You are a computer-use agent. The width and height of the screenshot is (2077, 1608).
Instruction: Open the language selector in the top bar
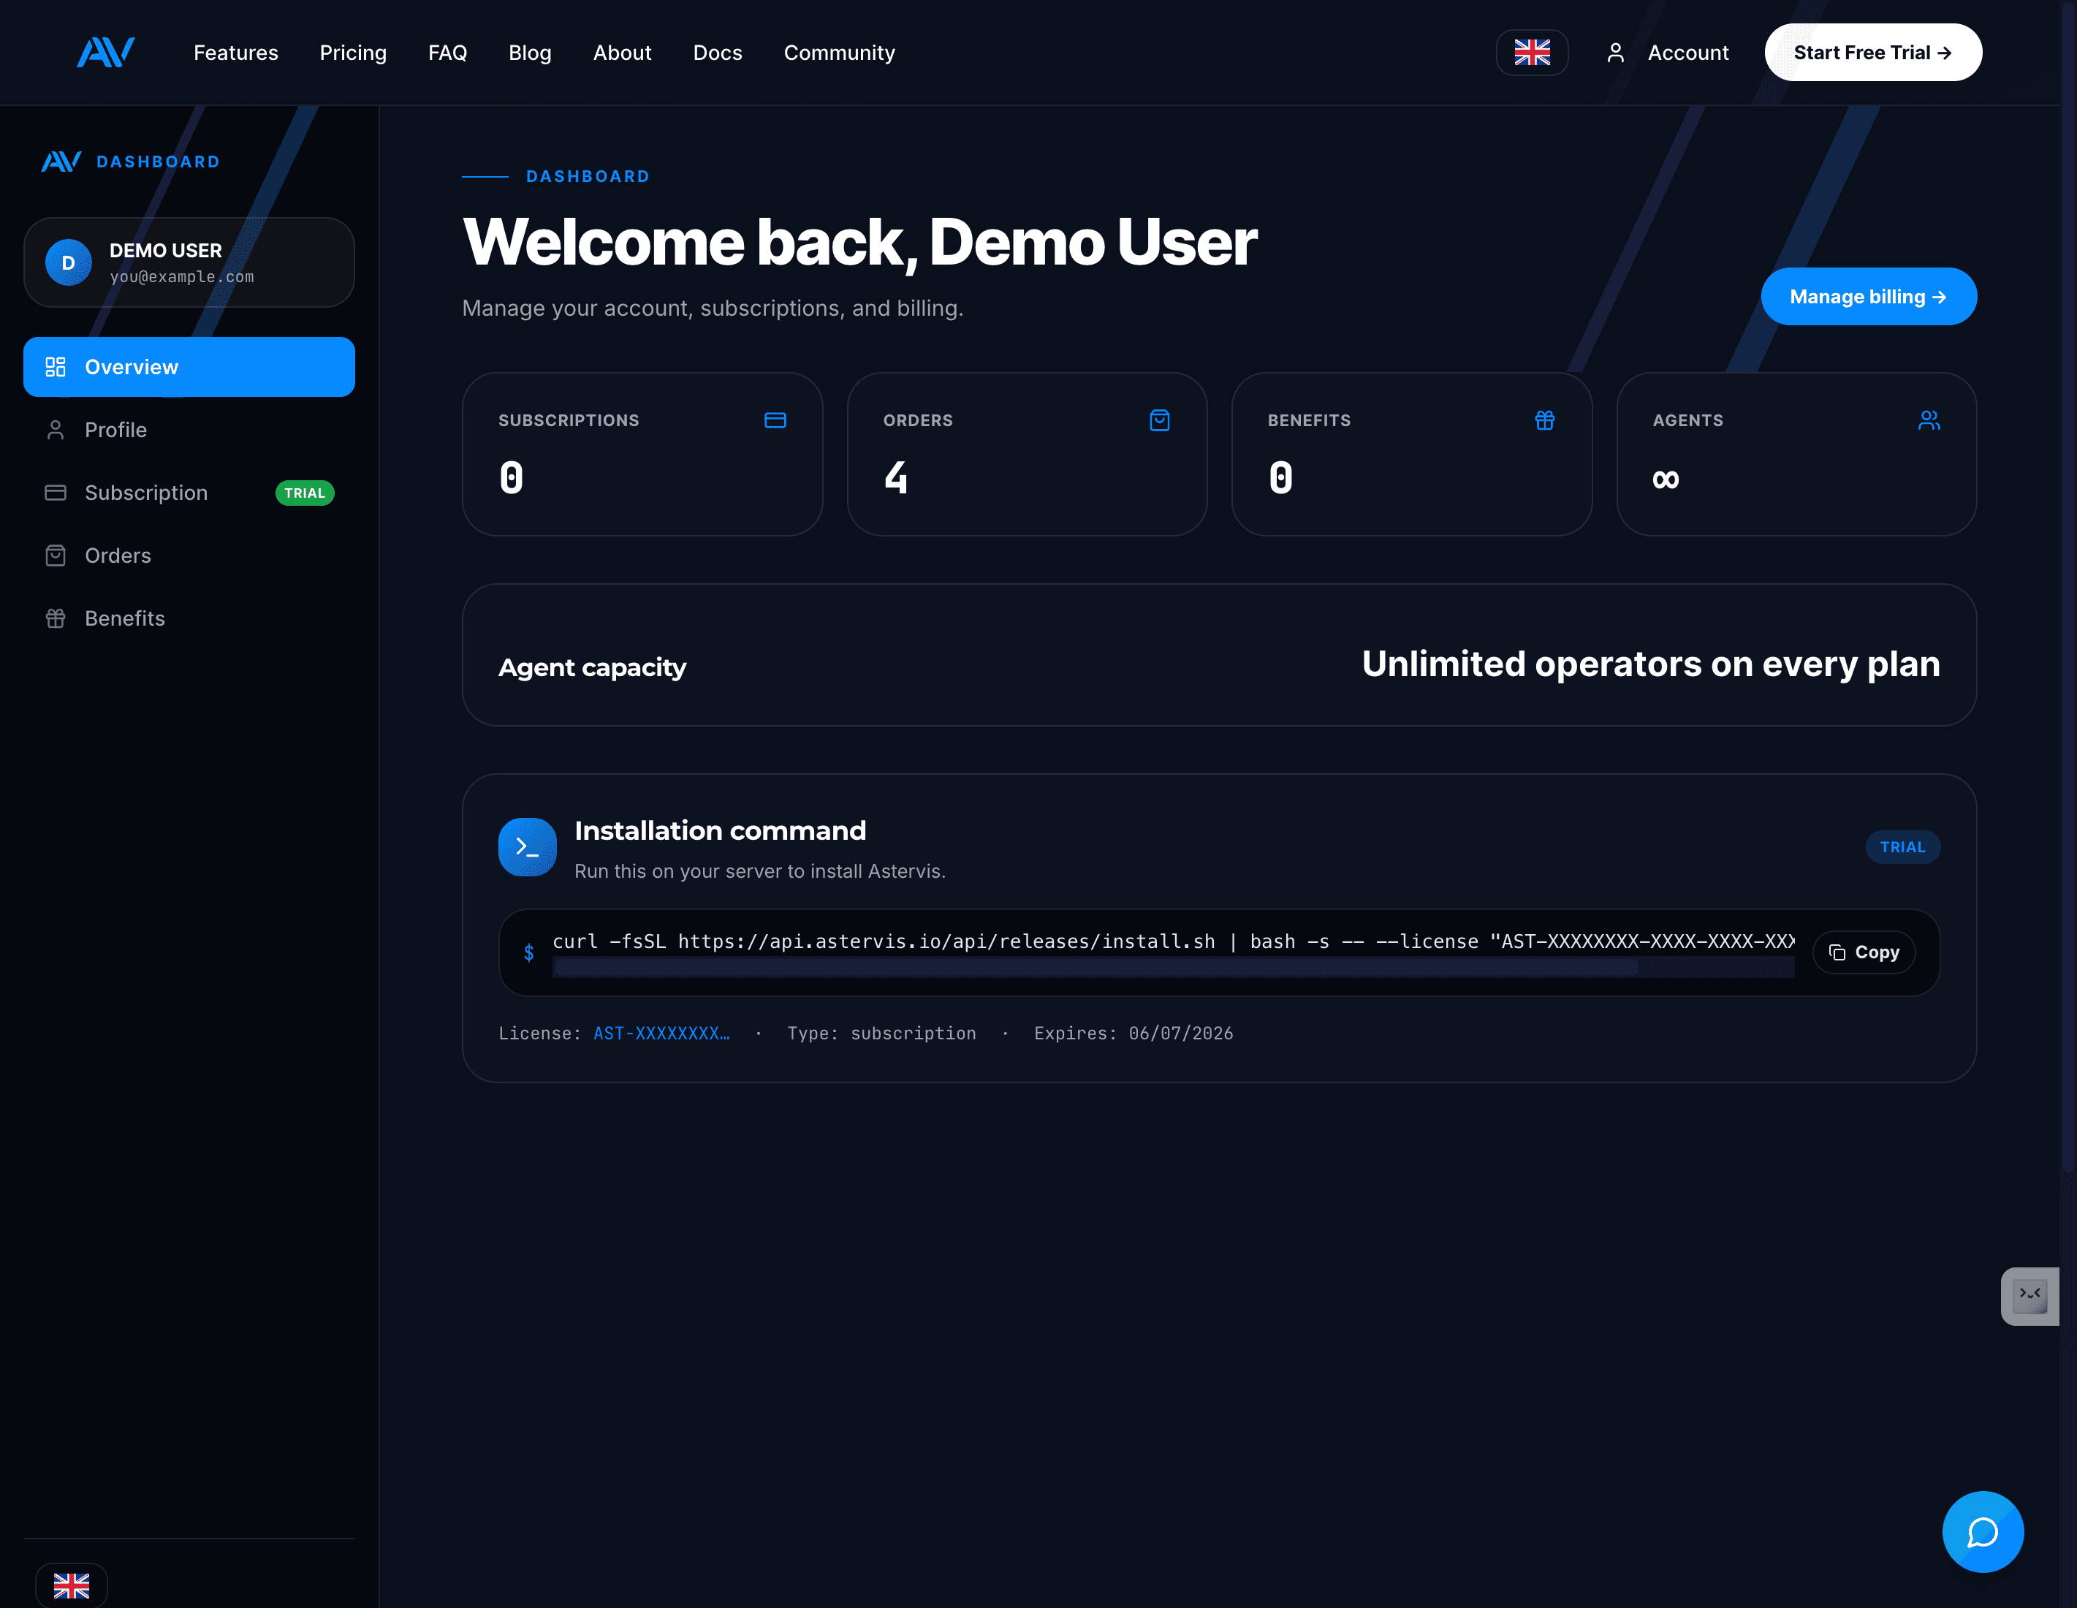1531,53
